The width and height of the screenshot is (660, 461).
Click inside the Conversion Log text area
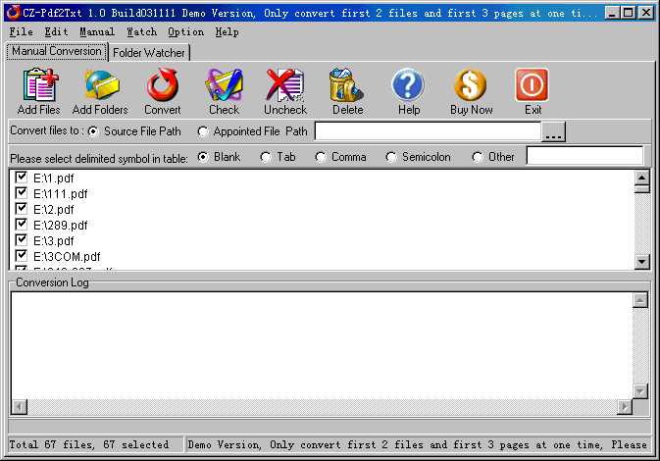(322, 345)
